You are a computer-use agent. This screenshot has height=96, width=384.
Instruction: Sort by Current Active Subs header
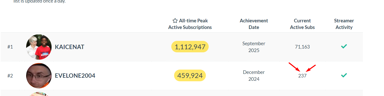click(302, 24)
